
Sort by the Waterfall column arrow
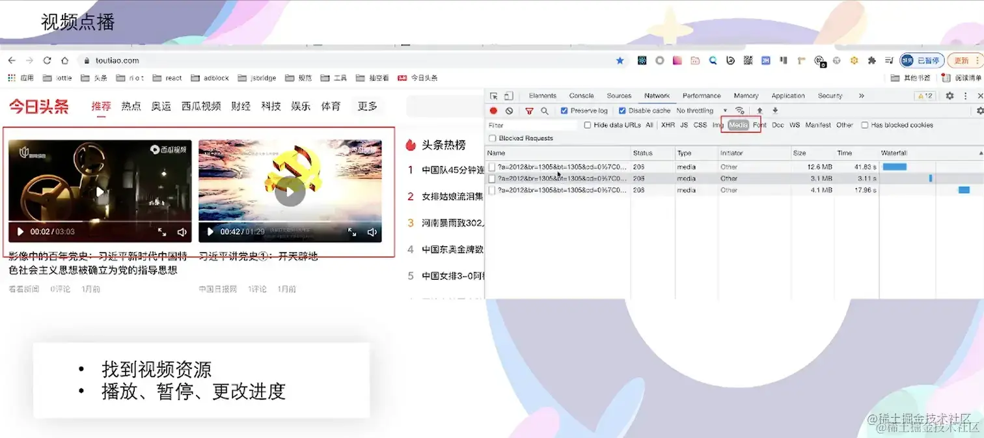pyautogui.click(x=980, y=153)
